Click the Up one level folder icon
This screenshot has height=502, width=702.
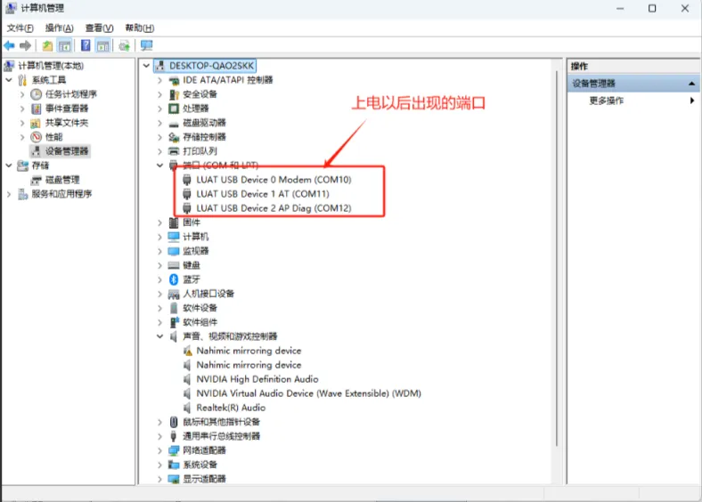(47, 45)
